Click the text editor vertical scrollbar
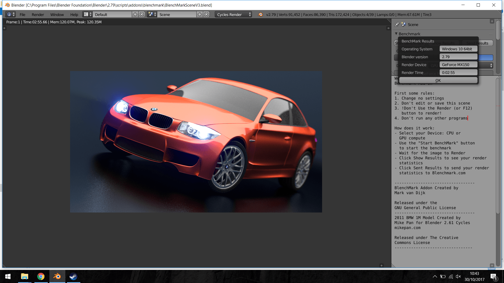The image size is (504, 283). (498, 146)
